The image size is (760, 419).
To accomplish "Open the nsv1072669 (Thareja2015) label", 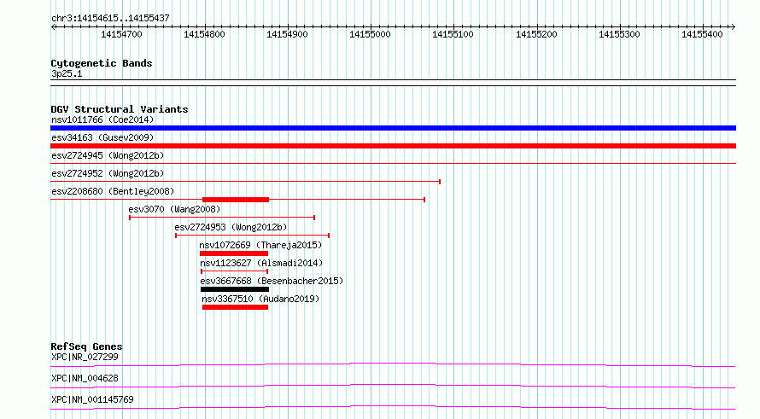I will click(260, 245).
